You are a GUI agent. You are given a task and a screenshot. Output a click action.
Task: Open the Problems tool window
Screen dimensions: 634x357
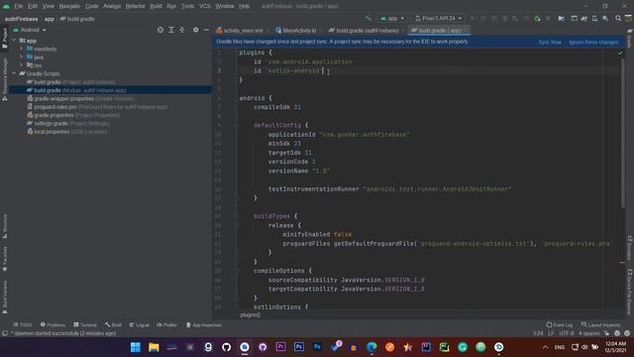(x=53, y=325)
